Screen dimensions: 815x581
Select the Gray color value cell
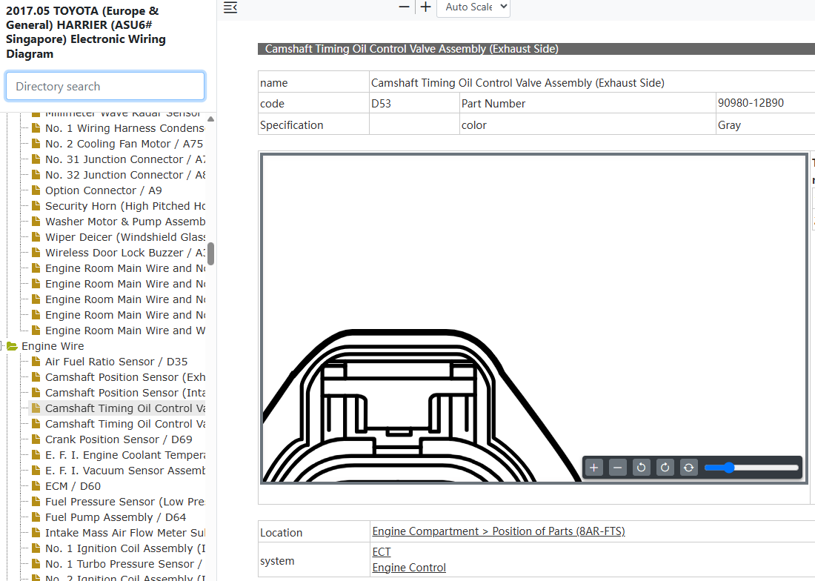(x=765, y=124)
